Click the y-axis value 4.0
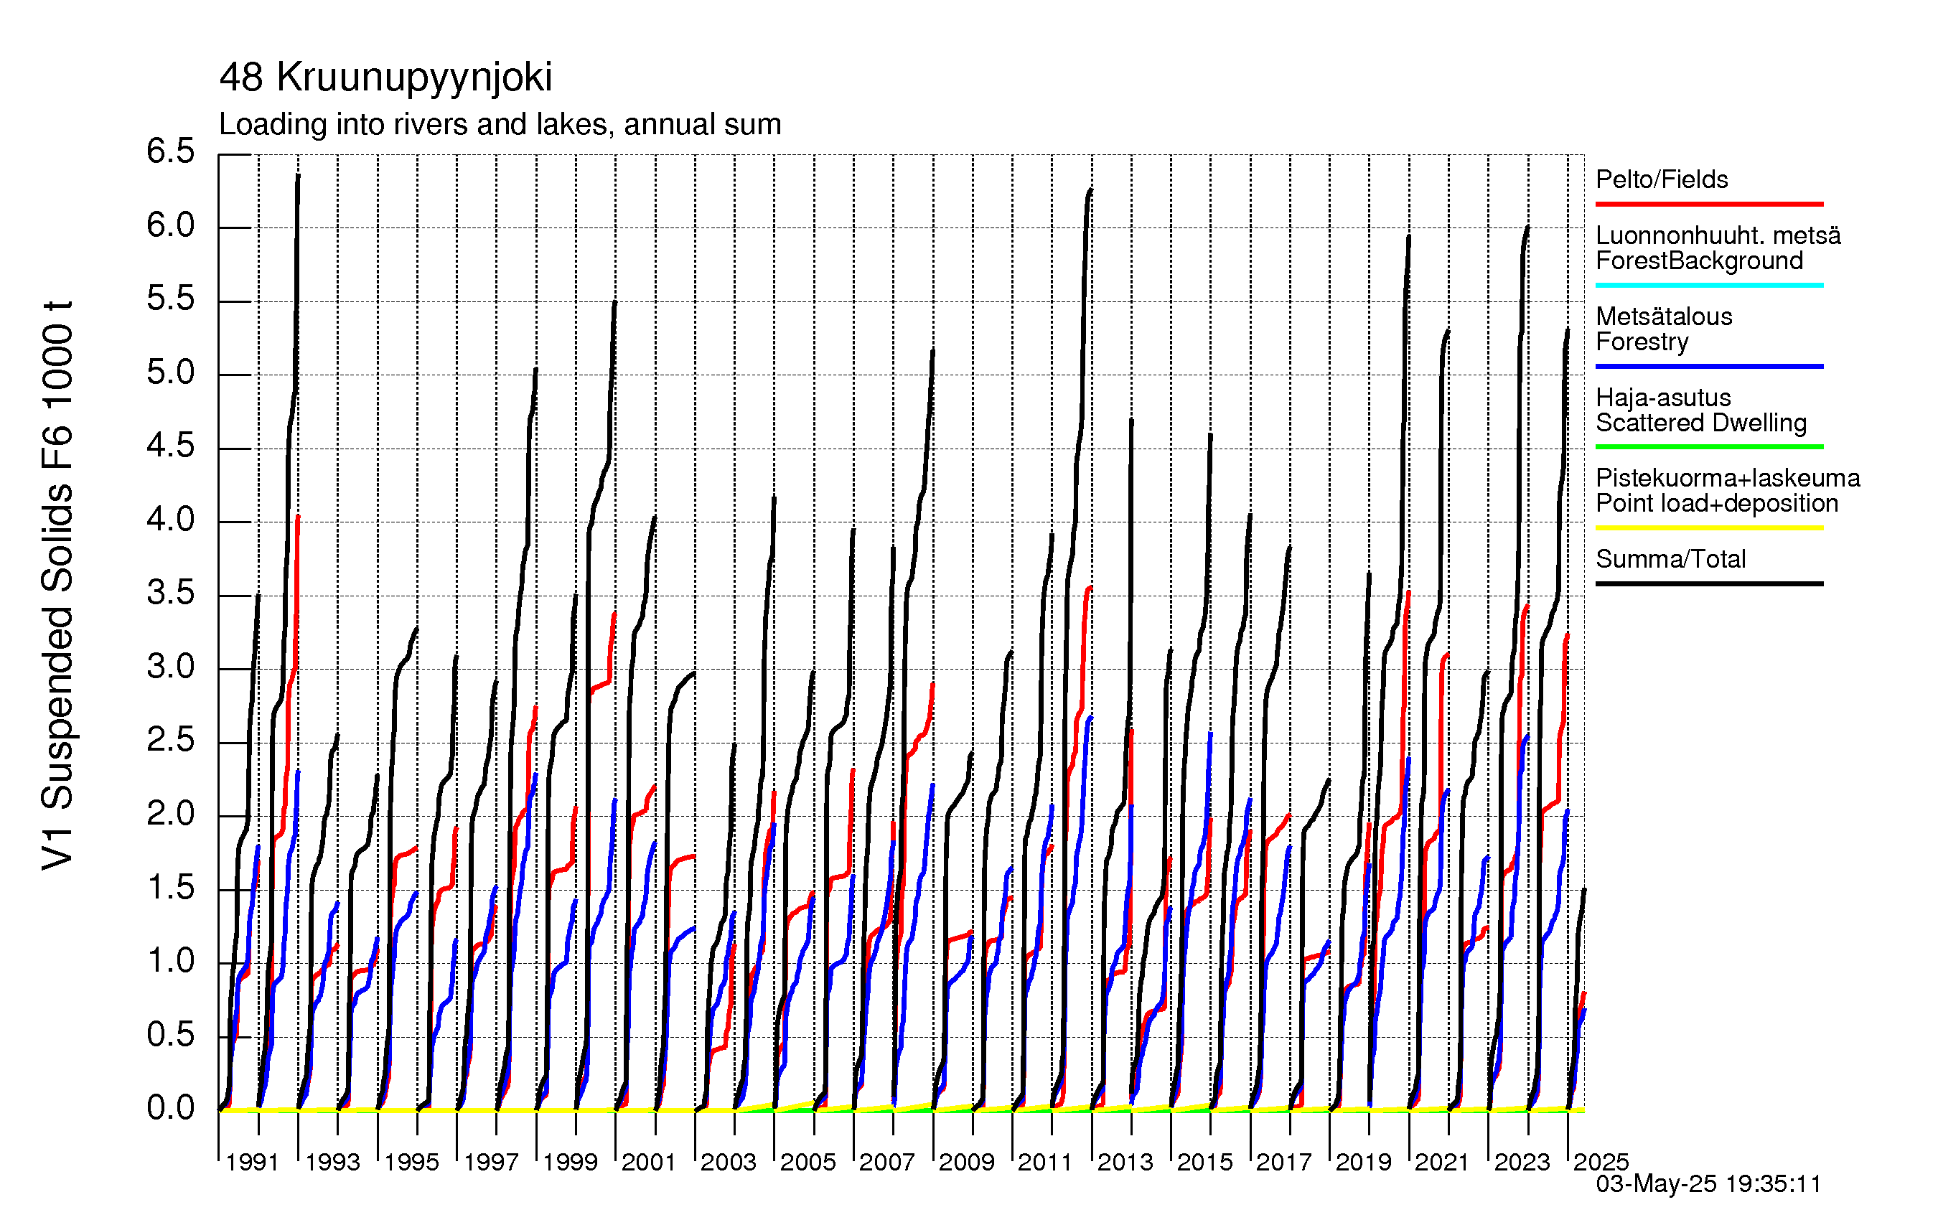 (171, 519)
